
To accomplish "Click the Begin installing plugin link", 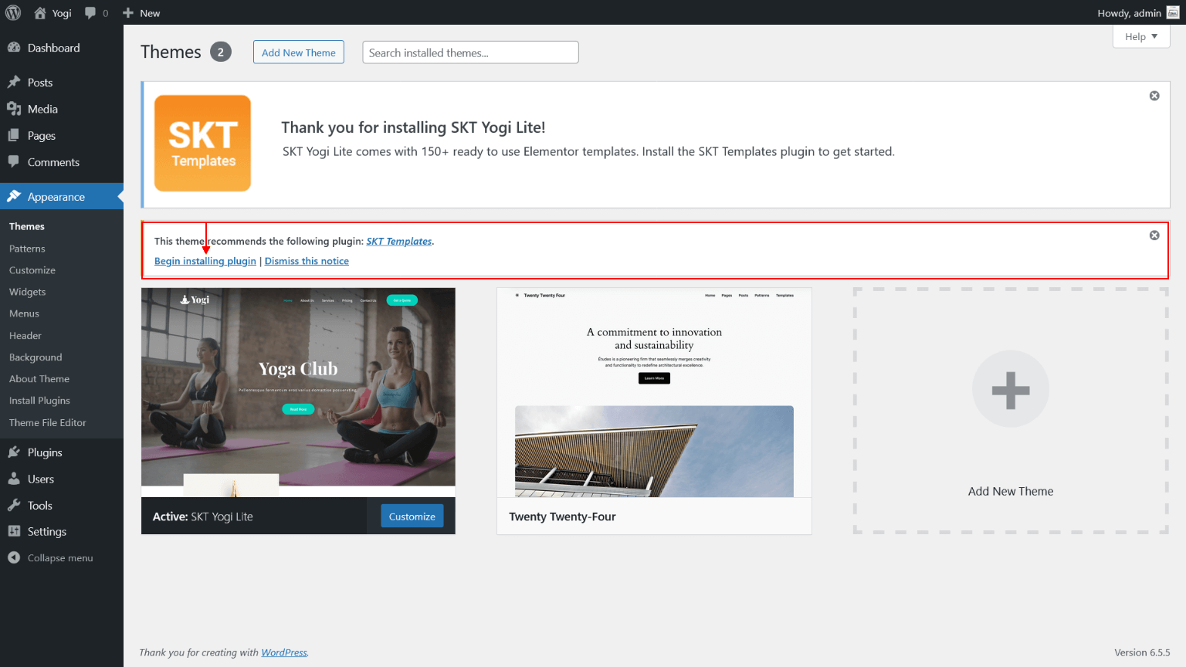I will point(205,261).
